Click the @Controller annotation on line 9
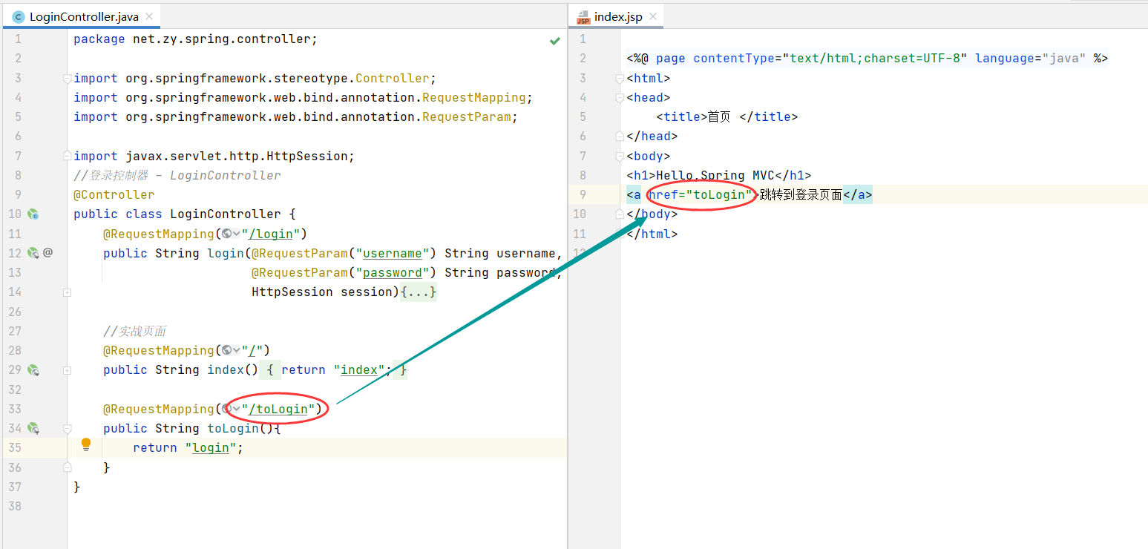 click(x=114, y=194)
